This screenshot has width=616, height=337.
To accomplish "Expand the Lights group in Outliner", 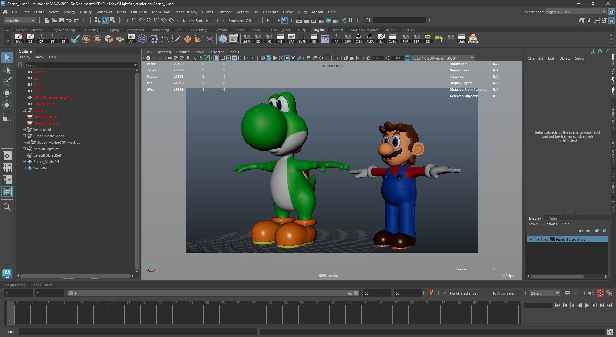I will tap(24, 110).
